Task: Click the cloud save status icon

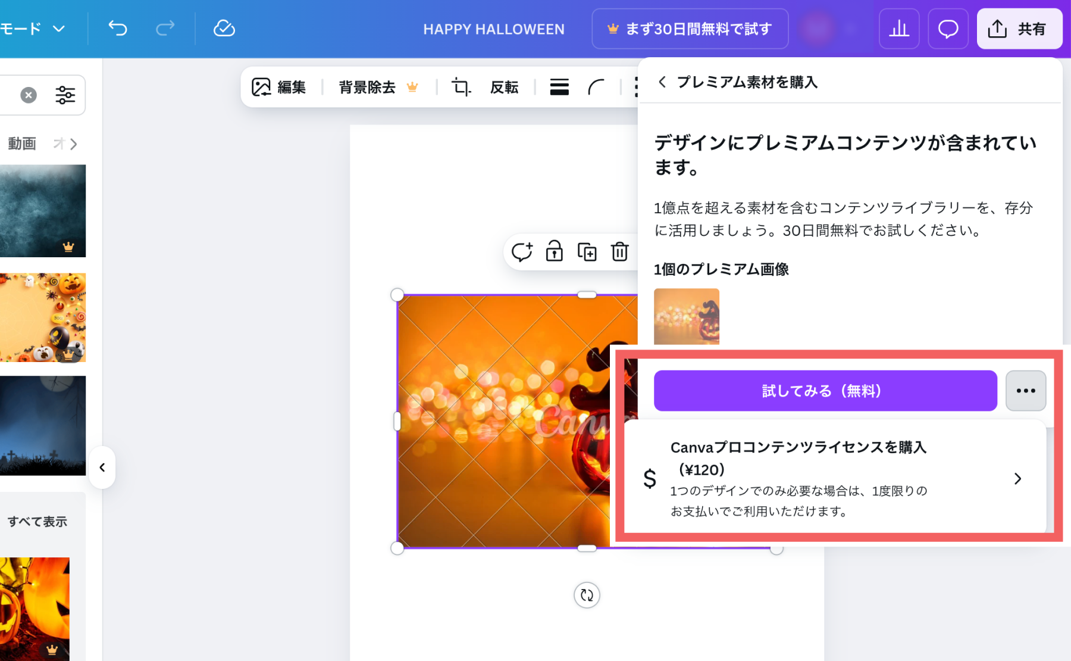Action: pyautogui.click(x=224, y=28)
